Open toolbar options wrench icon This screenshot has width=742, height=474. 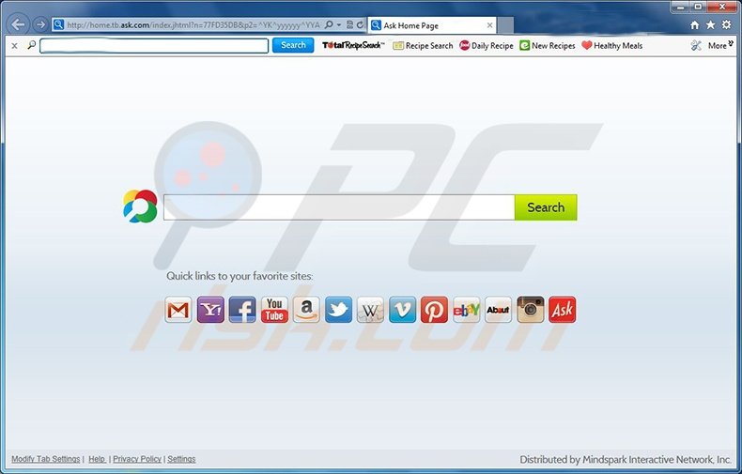tap(696, 45)
